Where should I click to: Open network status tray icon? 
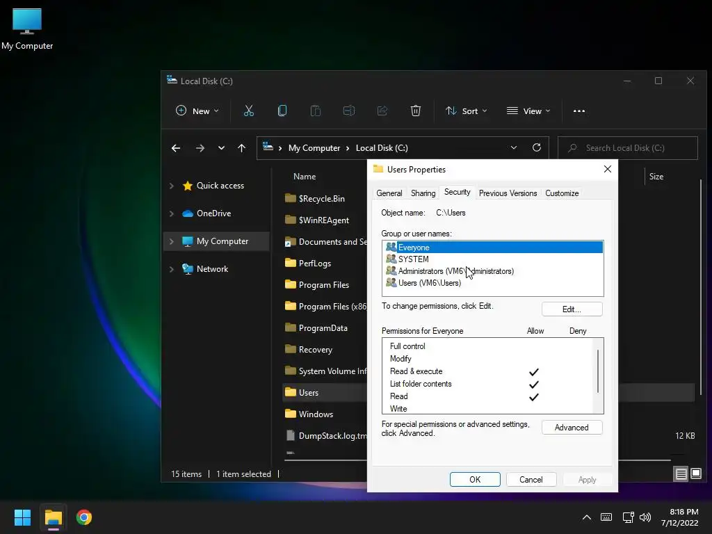(628, 517)
